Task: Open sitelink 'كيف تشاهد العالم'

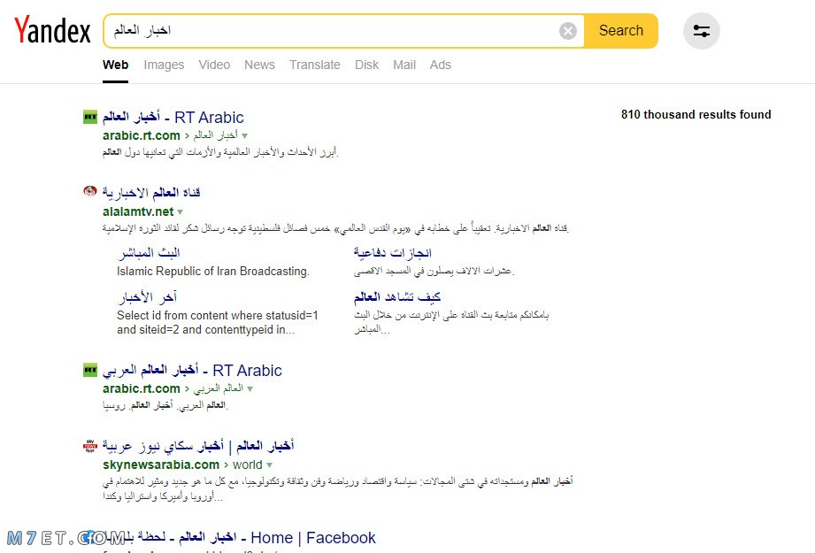Action: tap(397, 297)
